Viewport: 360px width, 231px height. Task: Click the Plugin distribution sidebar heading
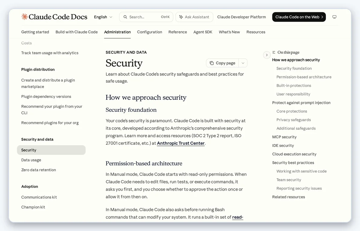coord(38,70)
